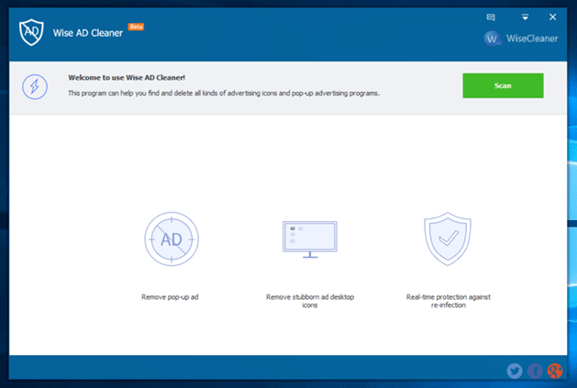
Task: Open the Twitter share icon
Action: pos(515,371)
